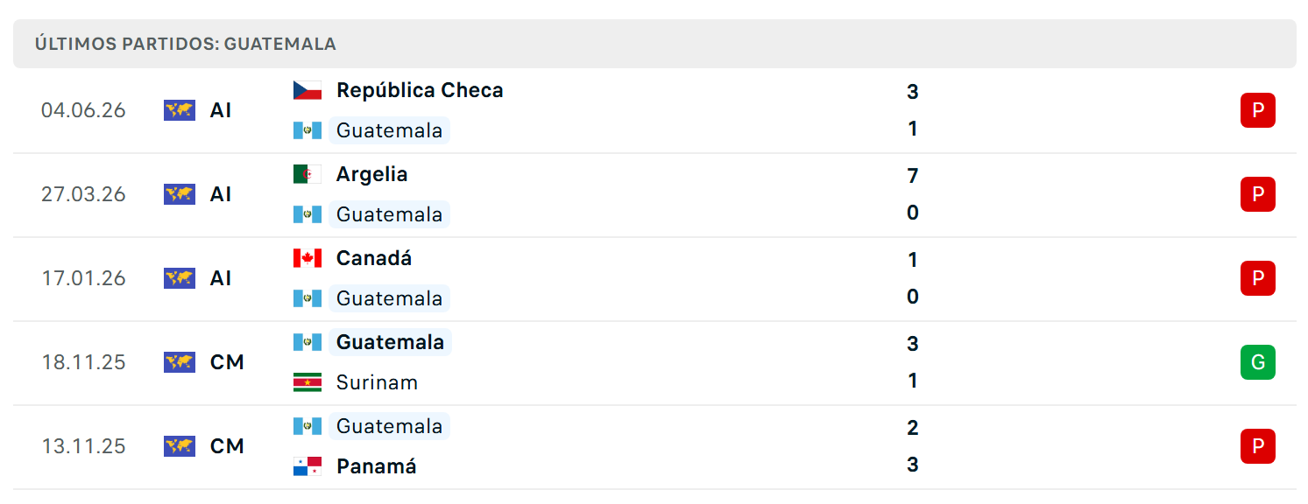Image resolution: width=1308 pixels, height=504 pixels.
Task: Open Canadá team link
Action: [x=374, y=258]
